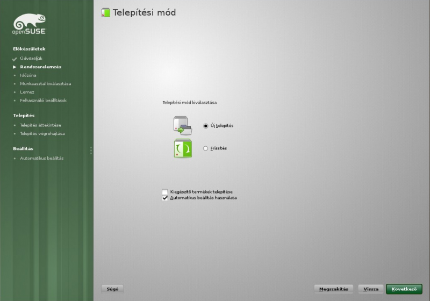Go back with the Vissza button

pos(371,289)
